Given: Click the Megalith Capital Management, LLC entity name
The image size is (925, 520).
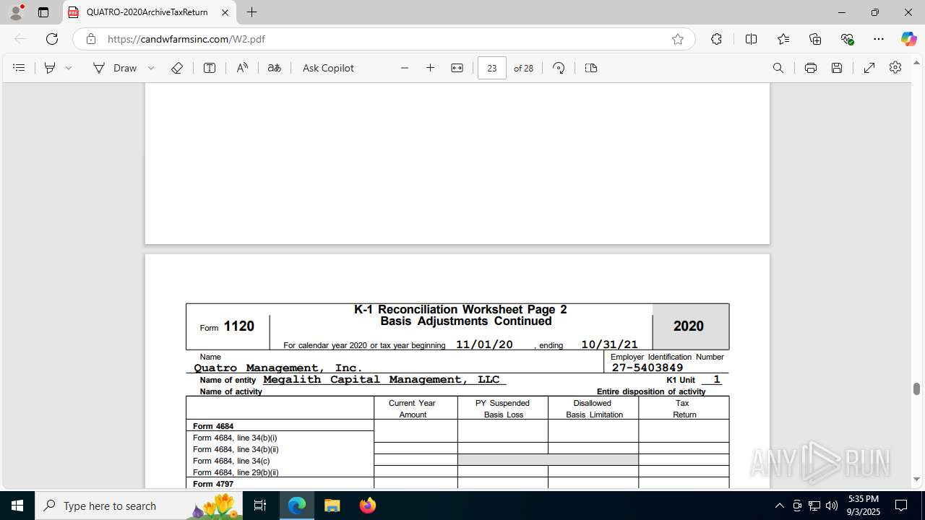Looking at the screenshot, I should pos(382,379).
